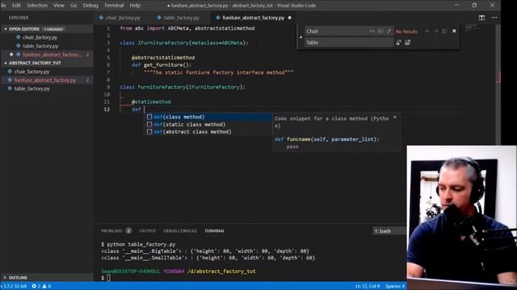This screenshot has height=290, width=517.
Task: Open the Go menu
Action: pos(74,6)
